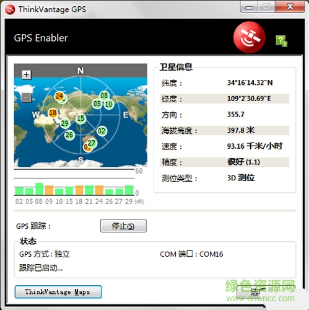Zoom out with the minus map button
Image resolution: width=309 pixels, height=310 pixels.
(27, 97)
